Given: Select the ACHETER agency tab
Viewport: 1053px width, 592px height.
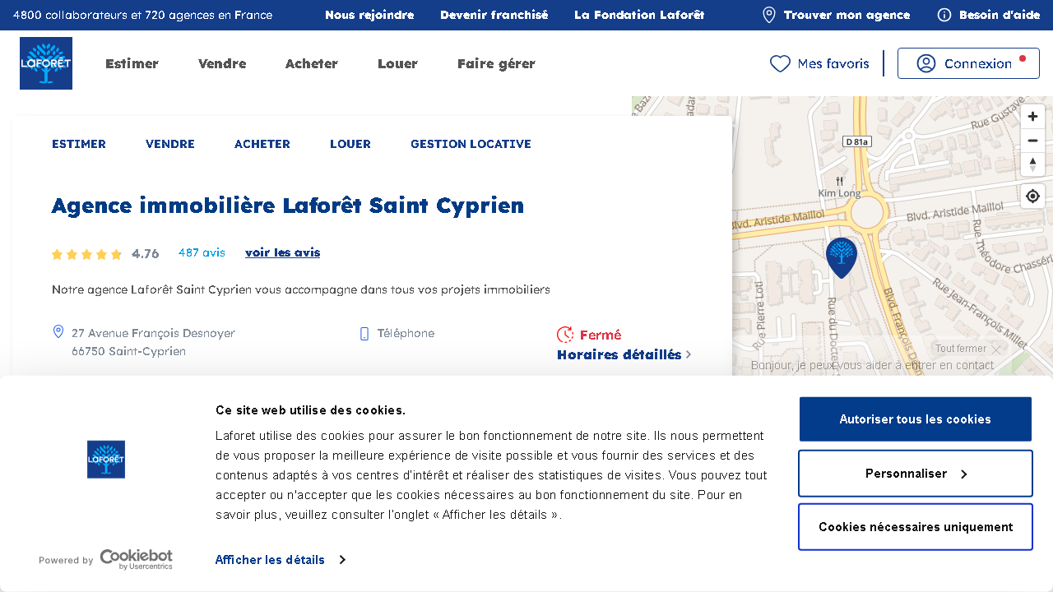Looking at the screenshot, I should click(x=262, y=144).
